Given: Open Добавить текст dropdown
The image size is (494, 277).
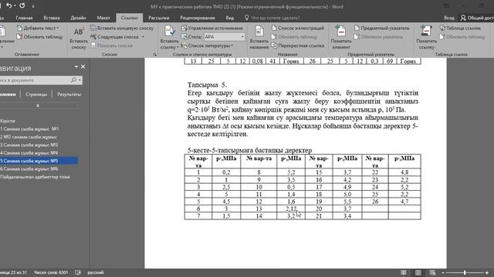Looking at the screenshot, I should [x=38, y=28].
